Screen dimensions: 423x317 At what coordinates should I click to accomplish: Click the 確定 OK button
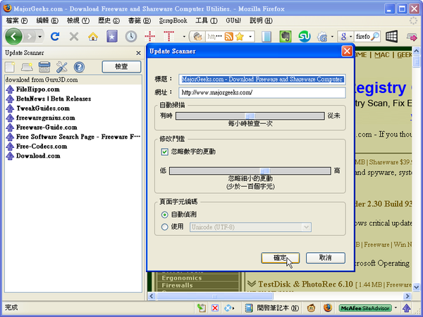click(281, 258)
